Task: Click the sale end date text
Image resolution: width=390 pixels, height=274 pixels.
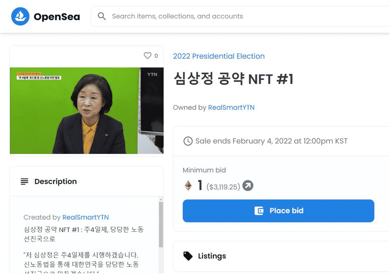Action: pos(271,141)
